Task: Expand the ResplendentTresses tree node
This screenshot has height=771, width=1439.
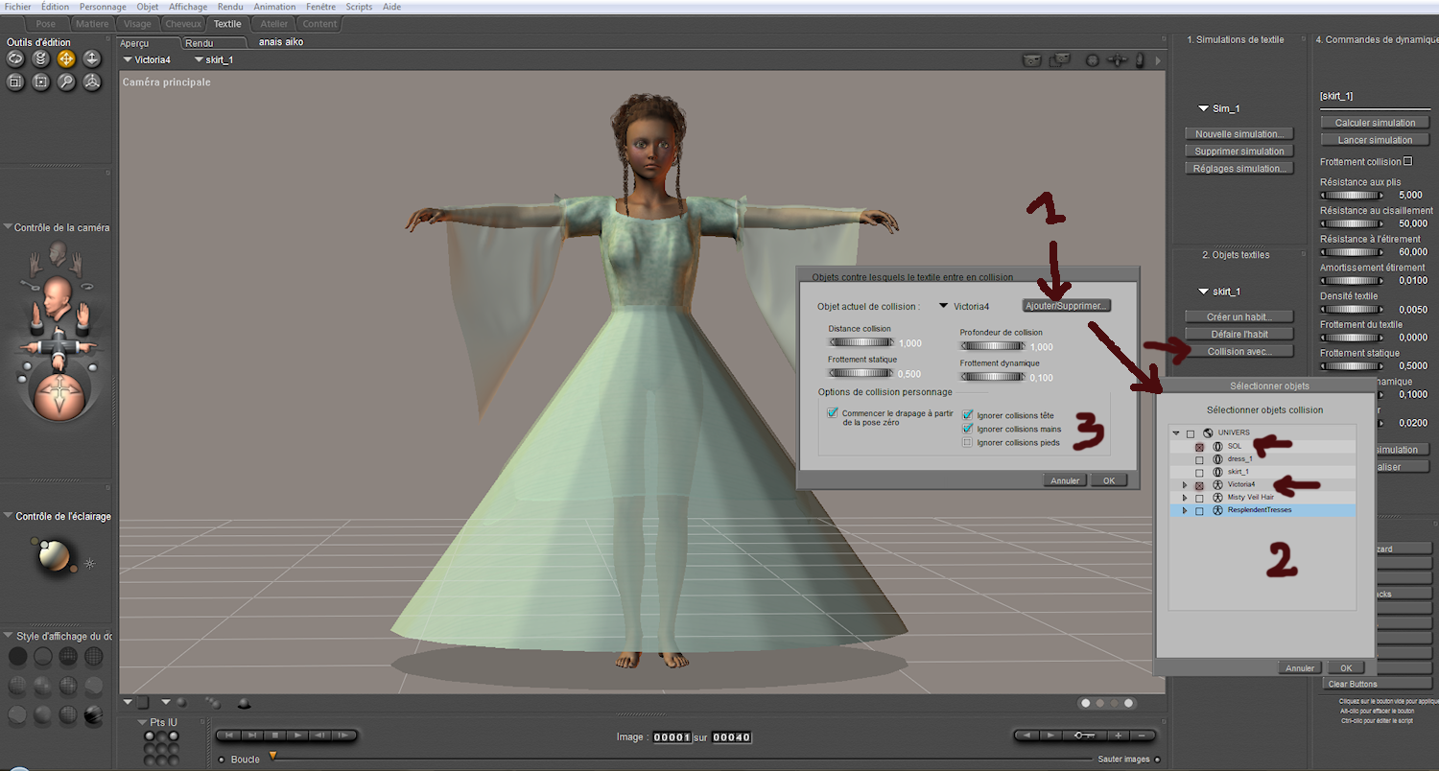Action: [1185, 510]
